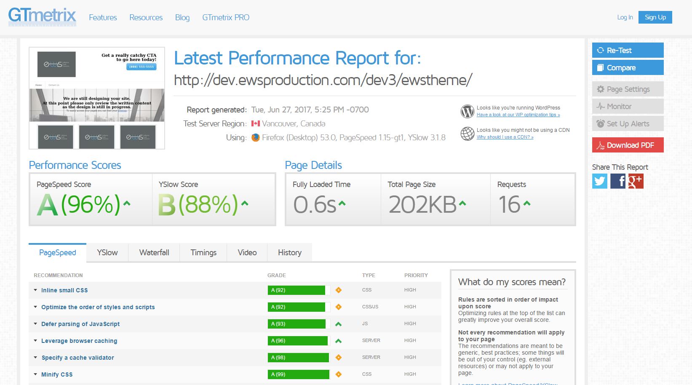Click Total Page Size arrow indicator
This screenshot has width=692, height=385.
pyautogui.click(x=462, y=203)
